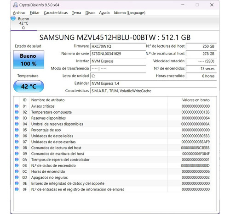The width and height of the screenshot is (230, 214).
Task: Click raw value 000000000000D
Action: click(x=195, y=166)
